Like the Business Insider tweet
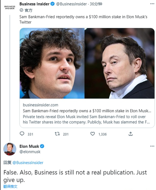The image size is (156, 190). (x=93, y=134)
